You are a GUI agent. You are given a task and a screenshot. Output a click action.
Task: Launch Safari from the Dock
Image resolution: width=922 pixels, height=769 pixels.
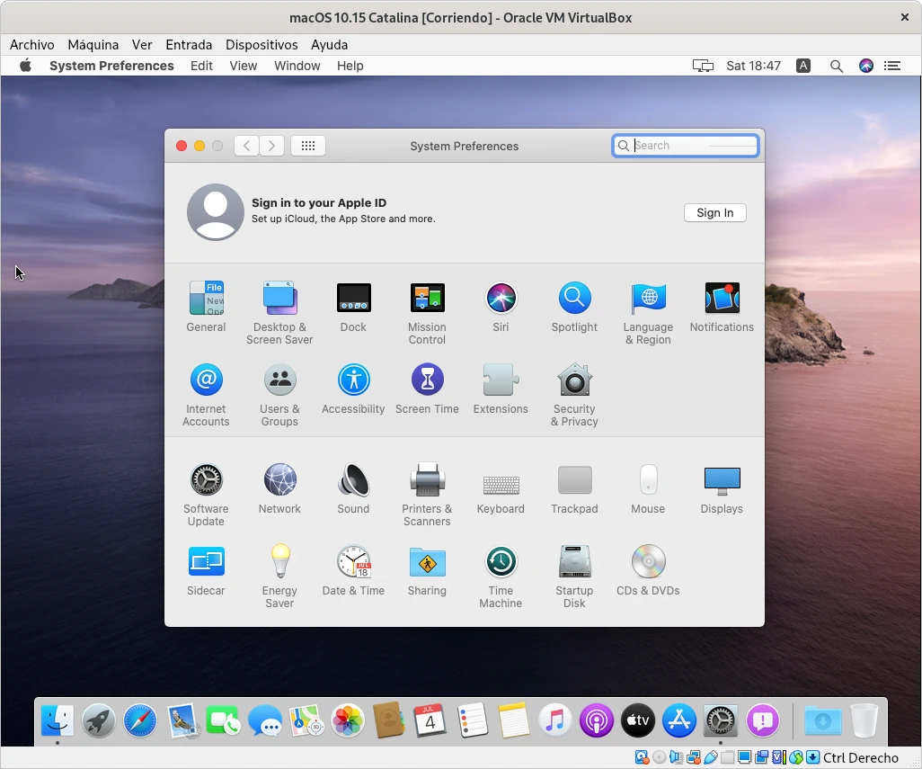[140, 720]
